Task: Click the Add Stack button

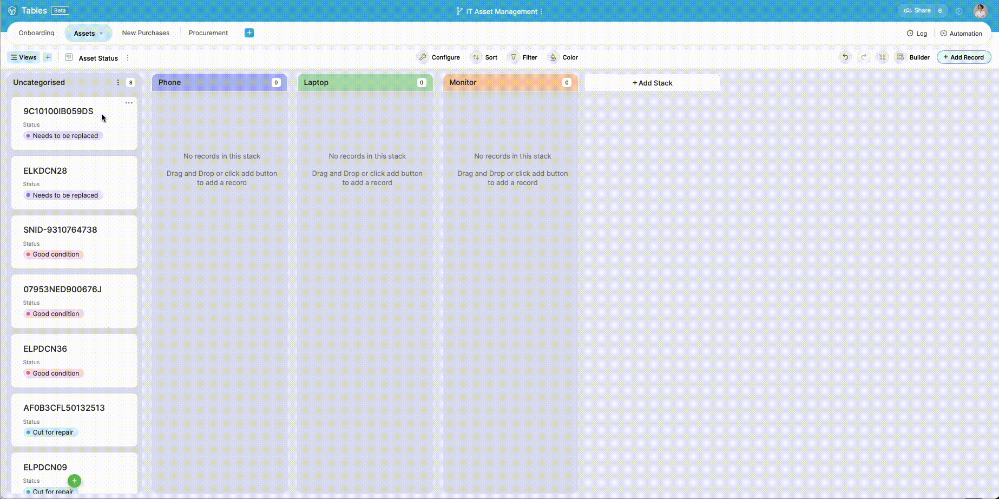Action: click(652, 83)
